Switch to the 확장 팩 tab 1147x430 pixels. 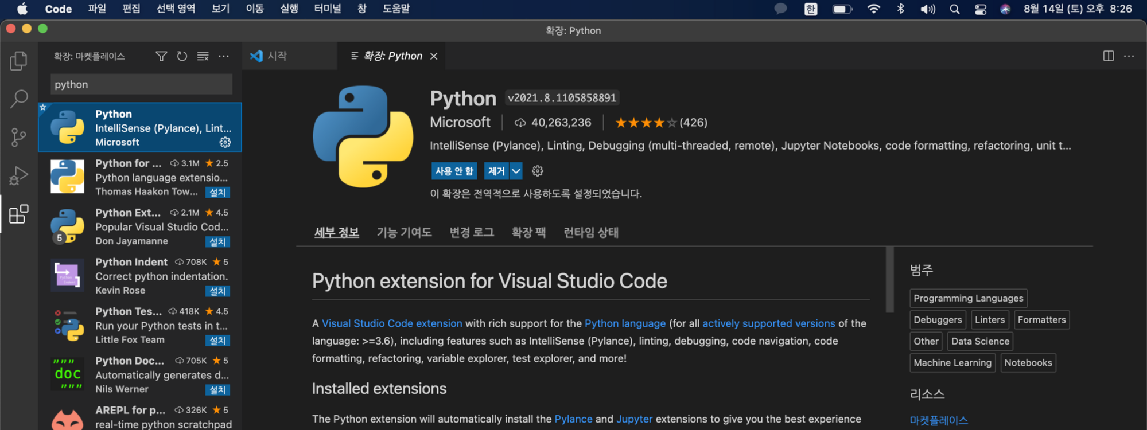pyautogui.click(x=528, y=232)
